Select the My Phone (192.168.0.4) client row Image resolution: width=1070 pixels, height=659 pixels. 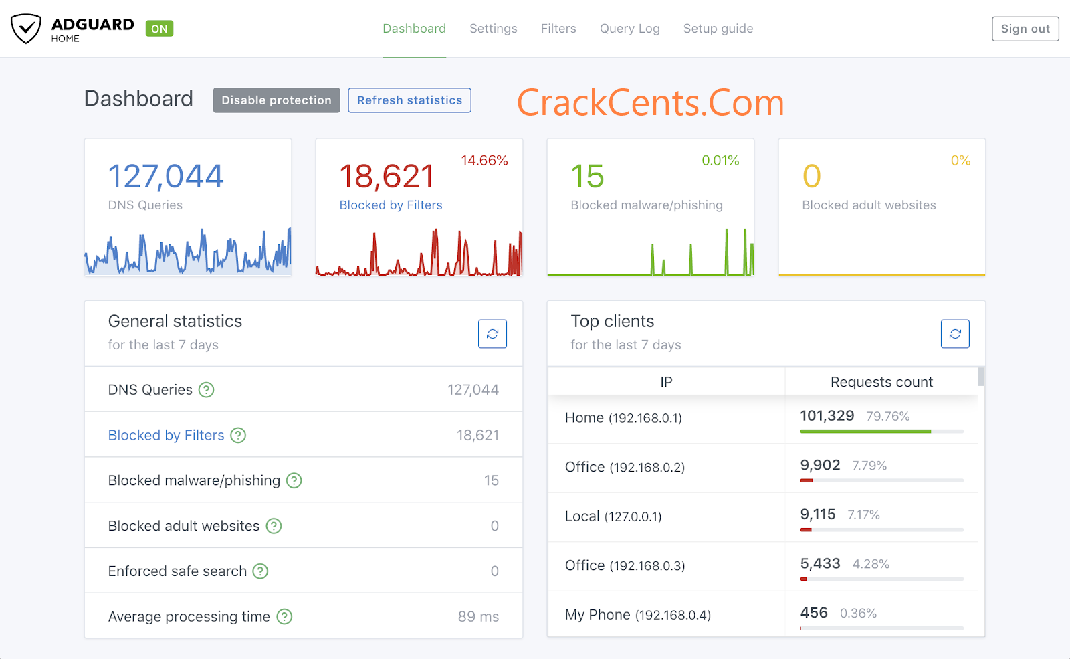[763, 614]
